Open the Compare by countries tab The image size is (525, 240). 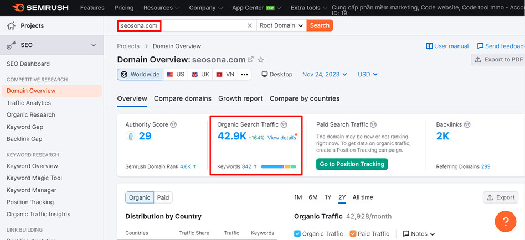pos(305,98)
